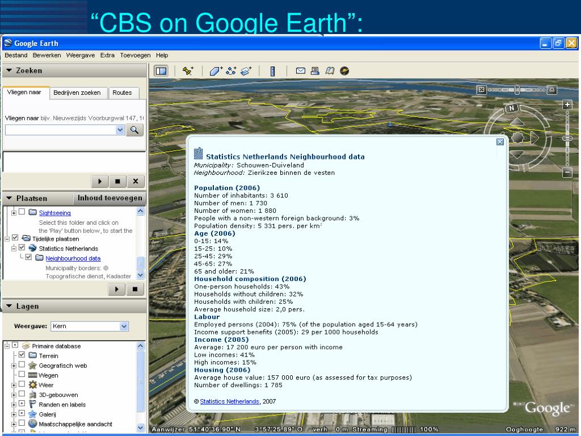The image size is (581, 436).
Task: Add a placemark with the pushpin icon
Action: coord(188,70)
